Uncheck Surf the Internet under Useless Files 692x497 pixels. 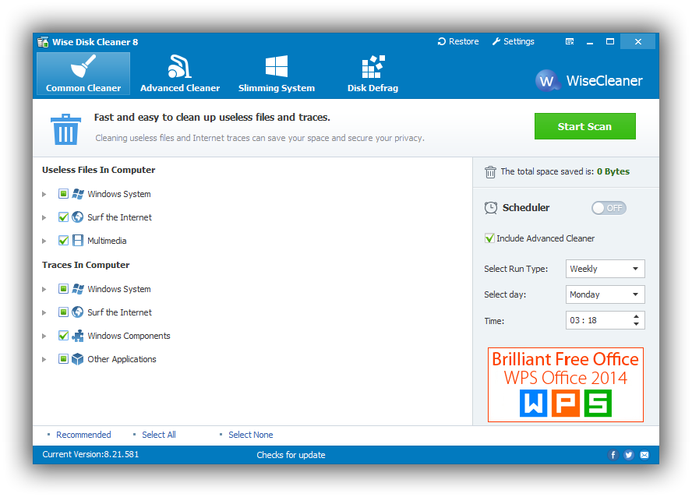(x=64, y=217)
